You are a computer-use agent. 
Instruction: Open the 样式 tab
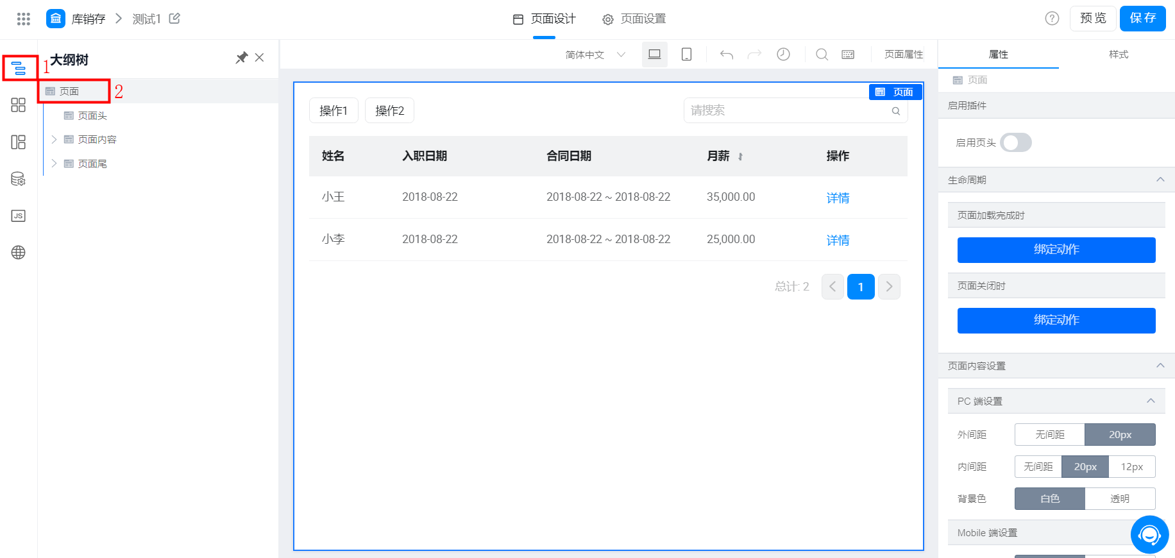tap(1119, 55)
